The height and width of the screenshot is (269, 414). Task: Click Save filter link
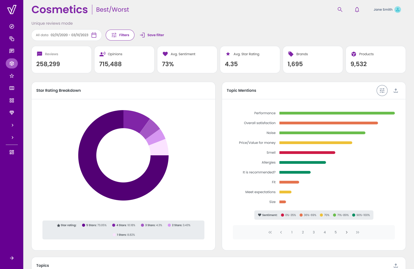point(152,35)
